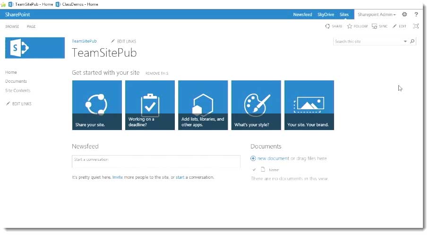The image size is (430, 235).
Task: Open Sites in the top bar
Action: [x=344, y=15]
